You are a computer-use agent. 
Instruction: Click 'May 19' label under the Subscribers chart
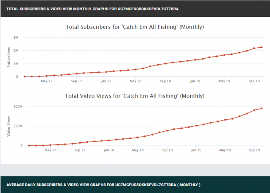[224, 81]
